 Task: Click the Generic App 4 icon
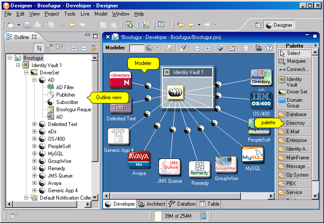pos(118,136)
